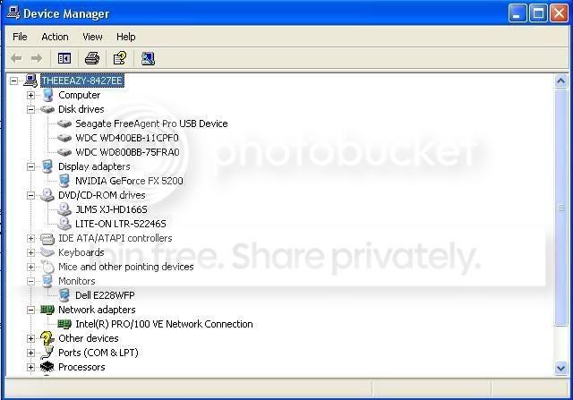This screenshot has width=573, height=400.
Task: Expand the Keyboards category
Action: [31, 252]
